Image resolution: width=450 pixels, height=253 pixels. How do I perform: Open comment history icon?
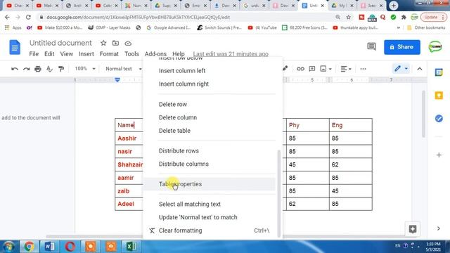coord(371,46)
